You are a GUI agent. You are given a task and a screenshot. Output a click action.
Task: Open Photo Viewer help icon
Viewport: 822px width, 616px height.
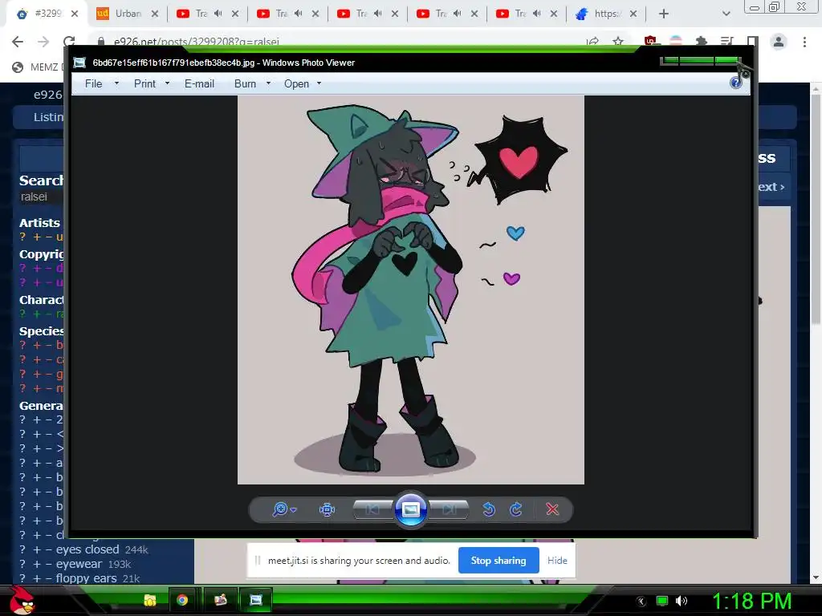736,83
